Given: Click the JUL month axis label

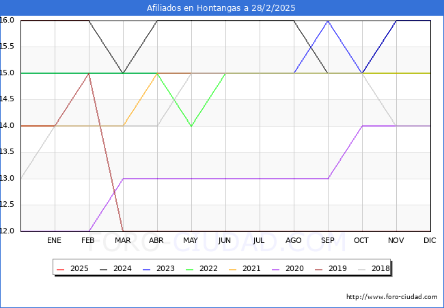Looking at the screenshot, I should point(259,240).
